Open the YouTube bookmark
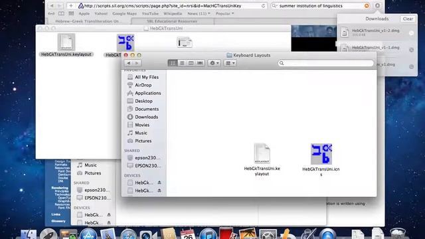The width and height of the screenshot is (425, 239). (x=150, y=13)
